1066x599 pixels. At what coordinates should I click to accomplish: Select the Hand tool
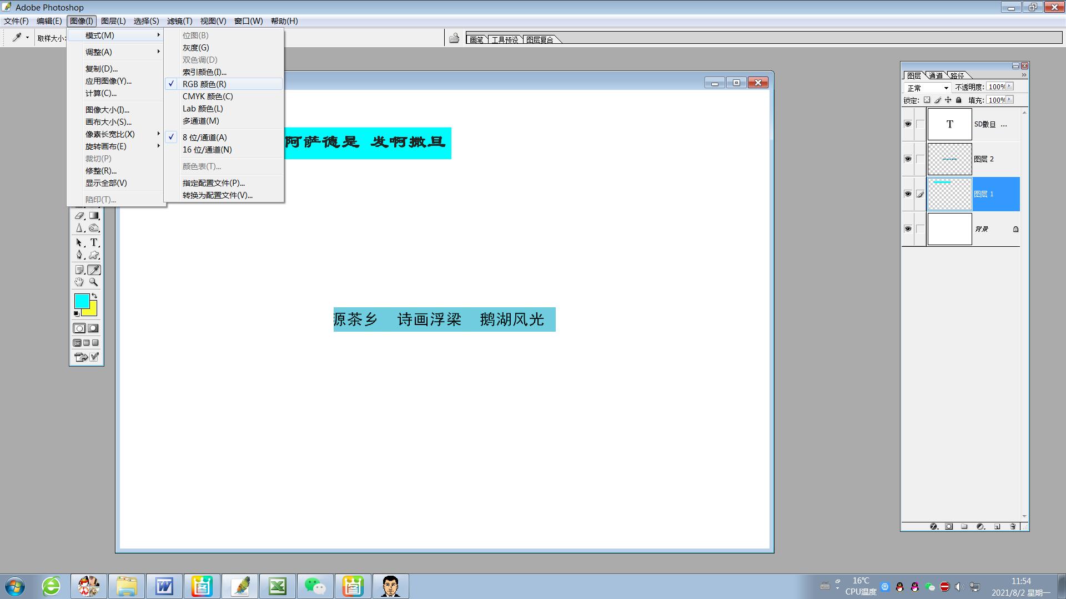79,282
